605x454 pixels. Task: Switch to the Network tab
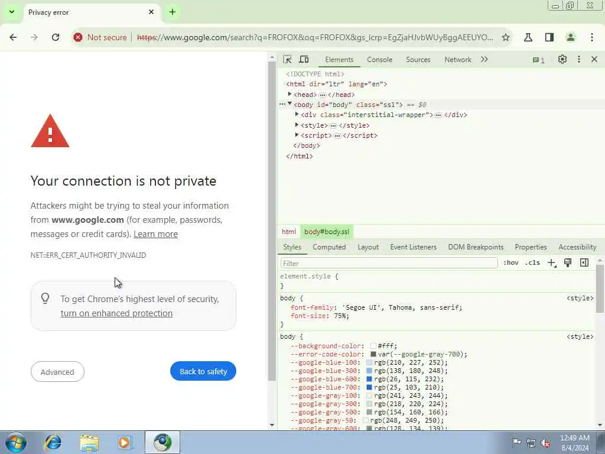(x=458, y=60)
